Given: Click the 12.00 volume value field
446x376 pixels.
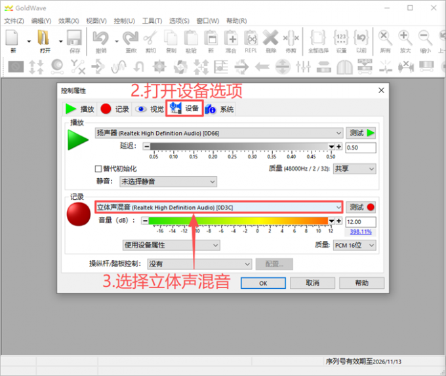Looking at the screenshot, I should point(361,222).
